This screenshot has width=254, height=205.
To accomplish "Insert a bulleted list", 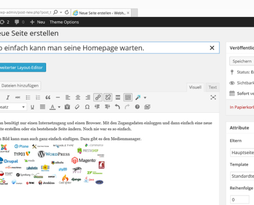I will (x=28, y=97).
